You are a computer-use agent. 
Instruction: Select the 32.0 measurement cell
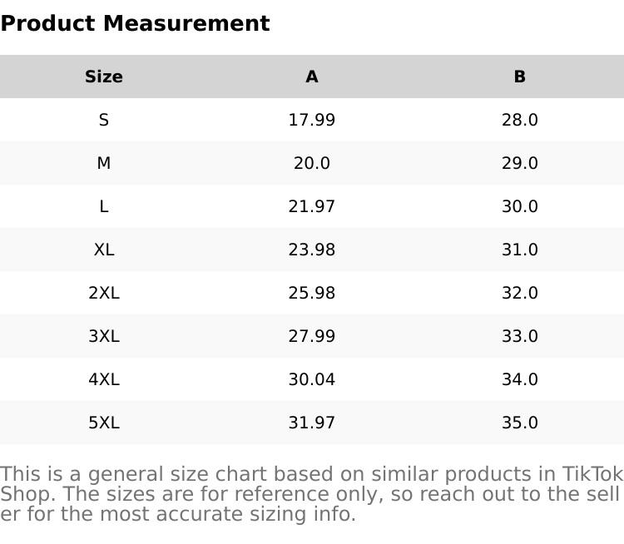[x=520, y=293]
